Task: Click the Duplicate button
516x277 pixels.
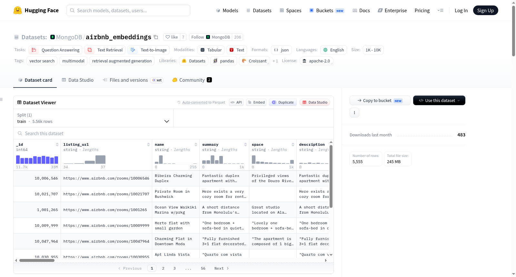Action: point(283,102)
